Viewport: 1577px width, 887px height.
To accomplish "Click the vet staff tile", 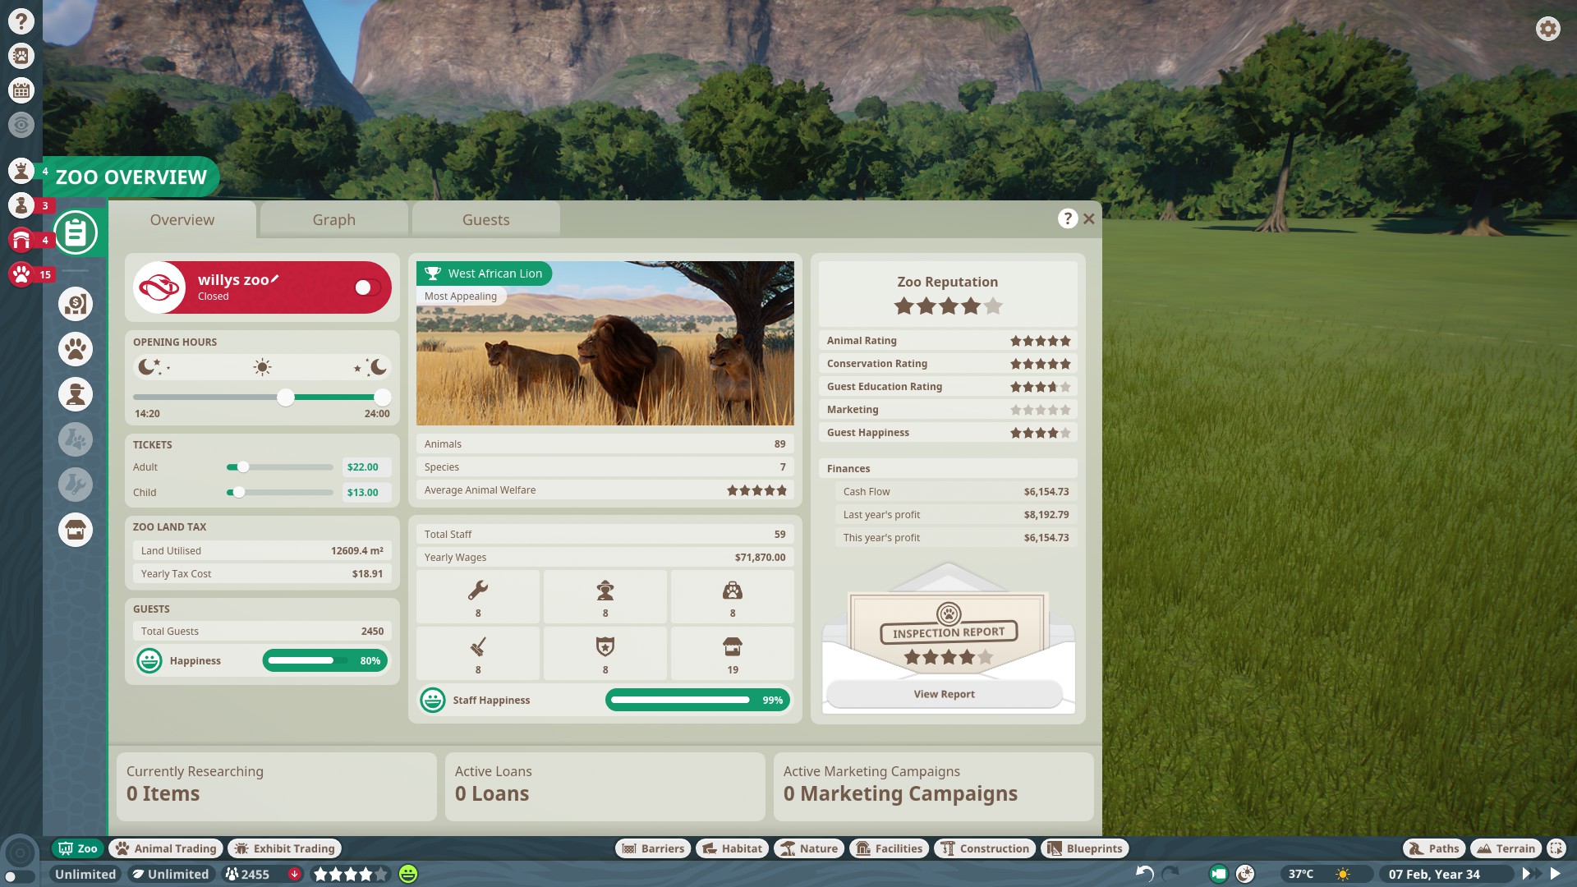I will (x=733, y=597).
